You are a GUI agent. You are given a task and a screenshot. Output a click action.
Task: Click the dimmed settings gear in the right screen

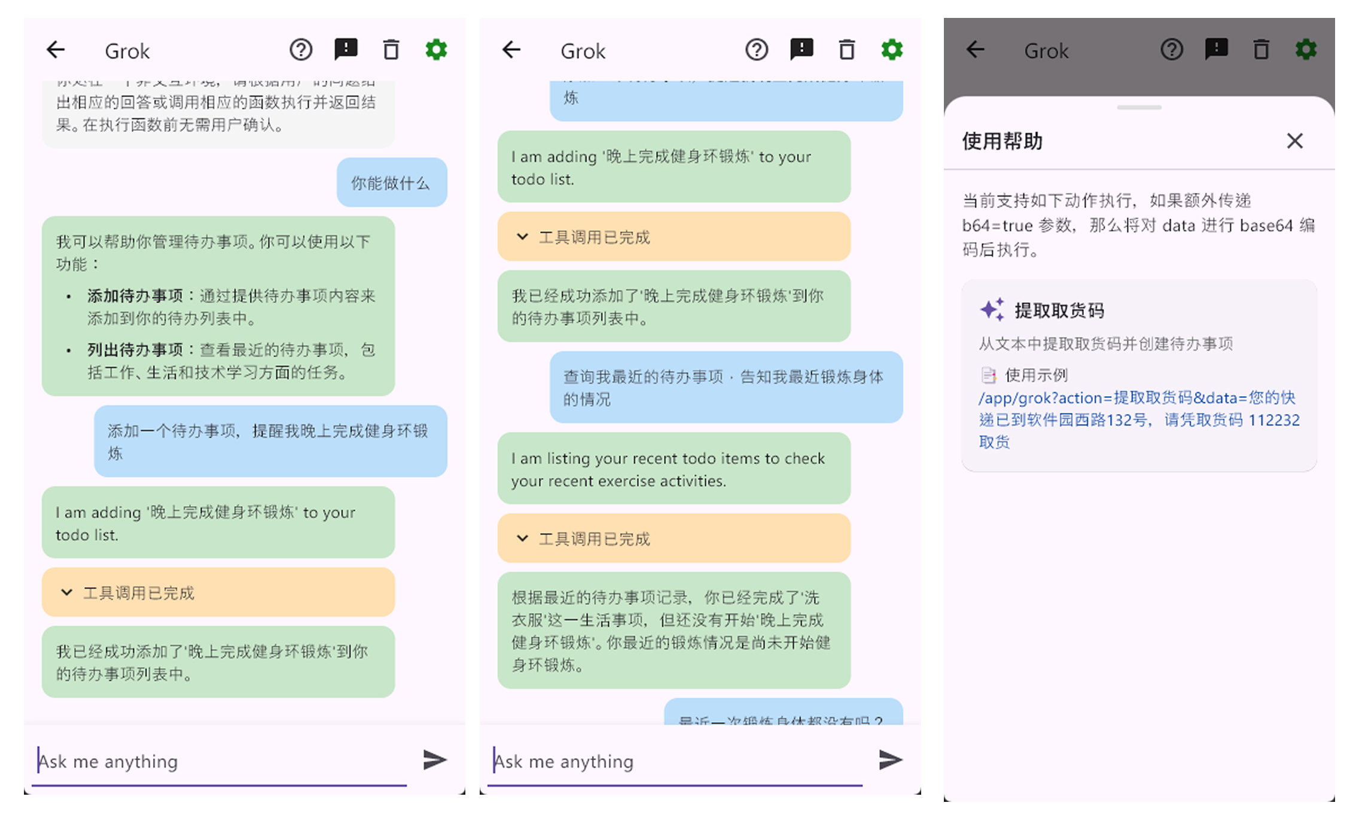click(x=1306, y=50)
